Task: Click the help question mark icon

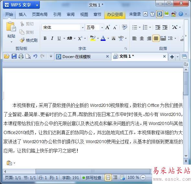Action: pyautogui.click(x=181, y=14)
